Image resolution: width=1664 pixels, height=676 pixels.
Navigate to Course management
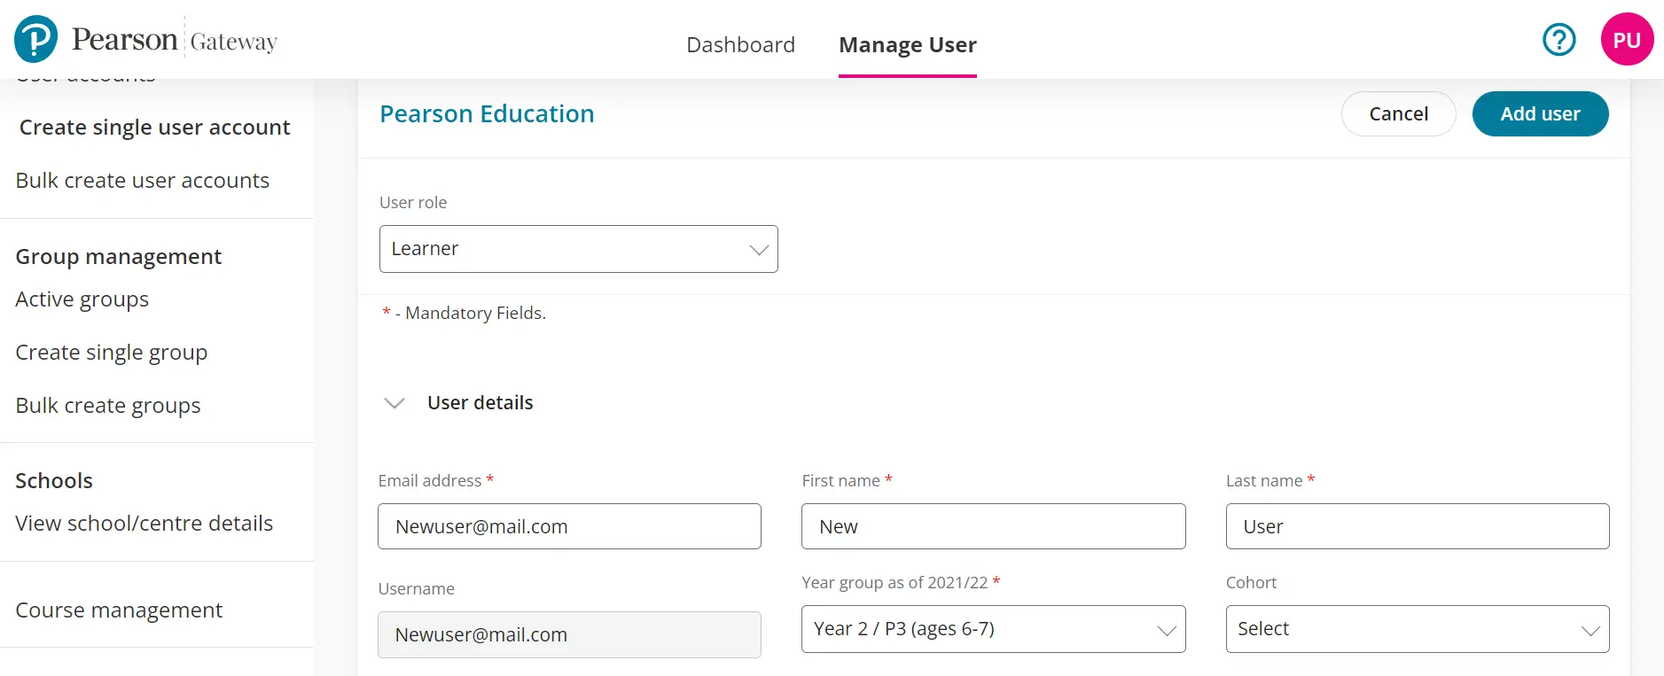coord(119,610)
